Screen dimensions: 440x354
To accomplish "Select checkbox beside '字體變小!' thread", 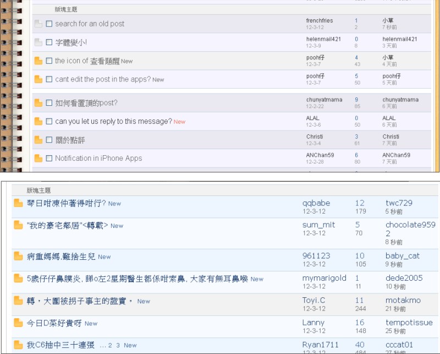I will [49, 42].
